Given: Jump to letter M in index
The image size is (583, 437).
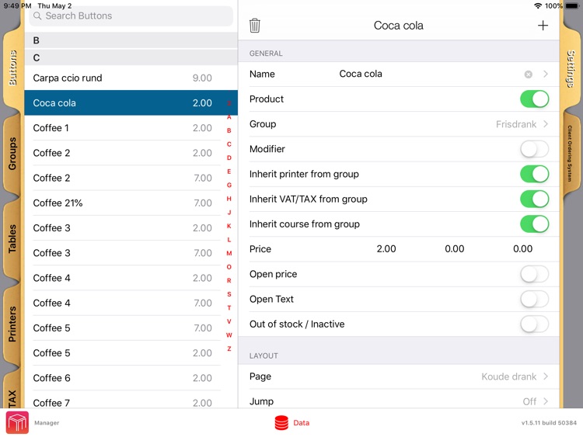Looking at the screenshot, I should click(x=229, y=253).
